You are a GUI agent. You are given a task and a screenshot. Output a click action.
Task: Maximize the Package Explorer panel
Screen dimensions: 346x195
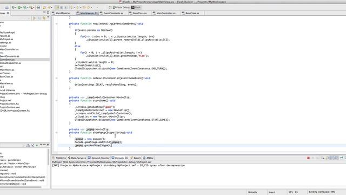(48, 12)
